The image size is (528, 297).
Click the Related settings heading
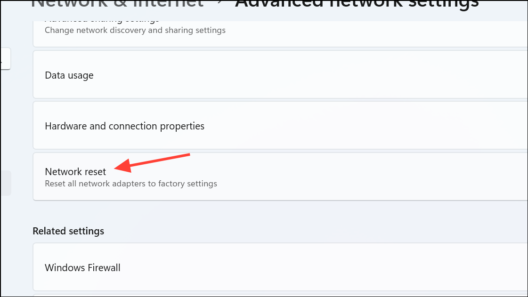[x=68, y=231]
